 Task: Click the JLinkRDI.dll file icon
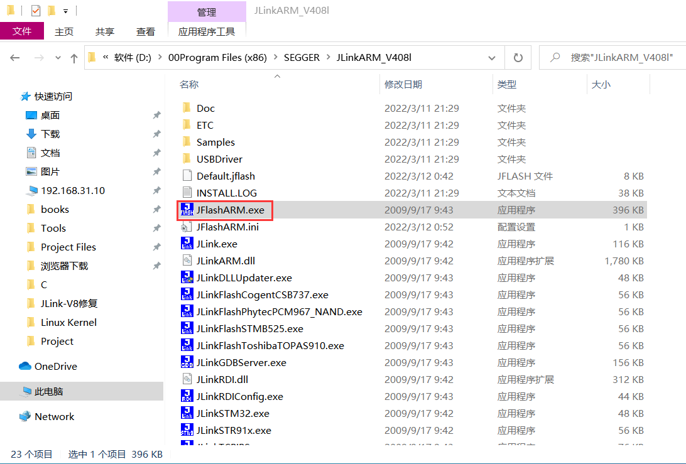click(x=187, y=380)
